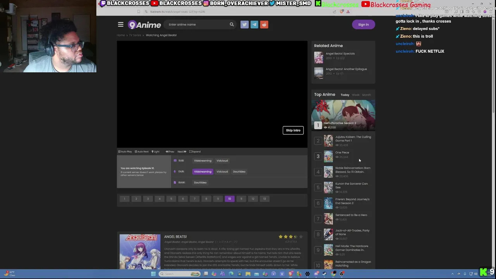496x279 pixels.
Task: Open the Twitter share icon
Action: 245,24
